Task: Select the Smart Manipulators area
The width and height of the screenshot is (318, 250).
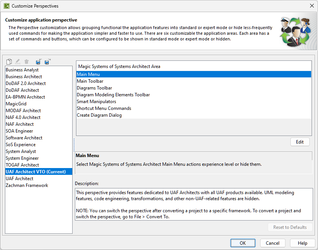Action: [x=194, y=102]
